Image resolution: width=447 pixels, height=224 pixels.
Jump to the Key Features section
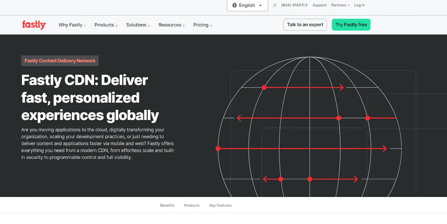coord(220,205)
